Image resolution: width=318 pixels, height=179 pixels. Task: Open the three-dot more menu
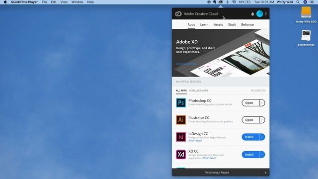[x=266, y=13]
